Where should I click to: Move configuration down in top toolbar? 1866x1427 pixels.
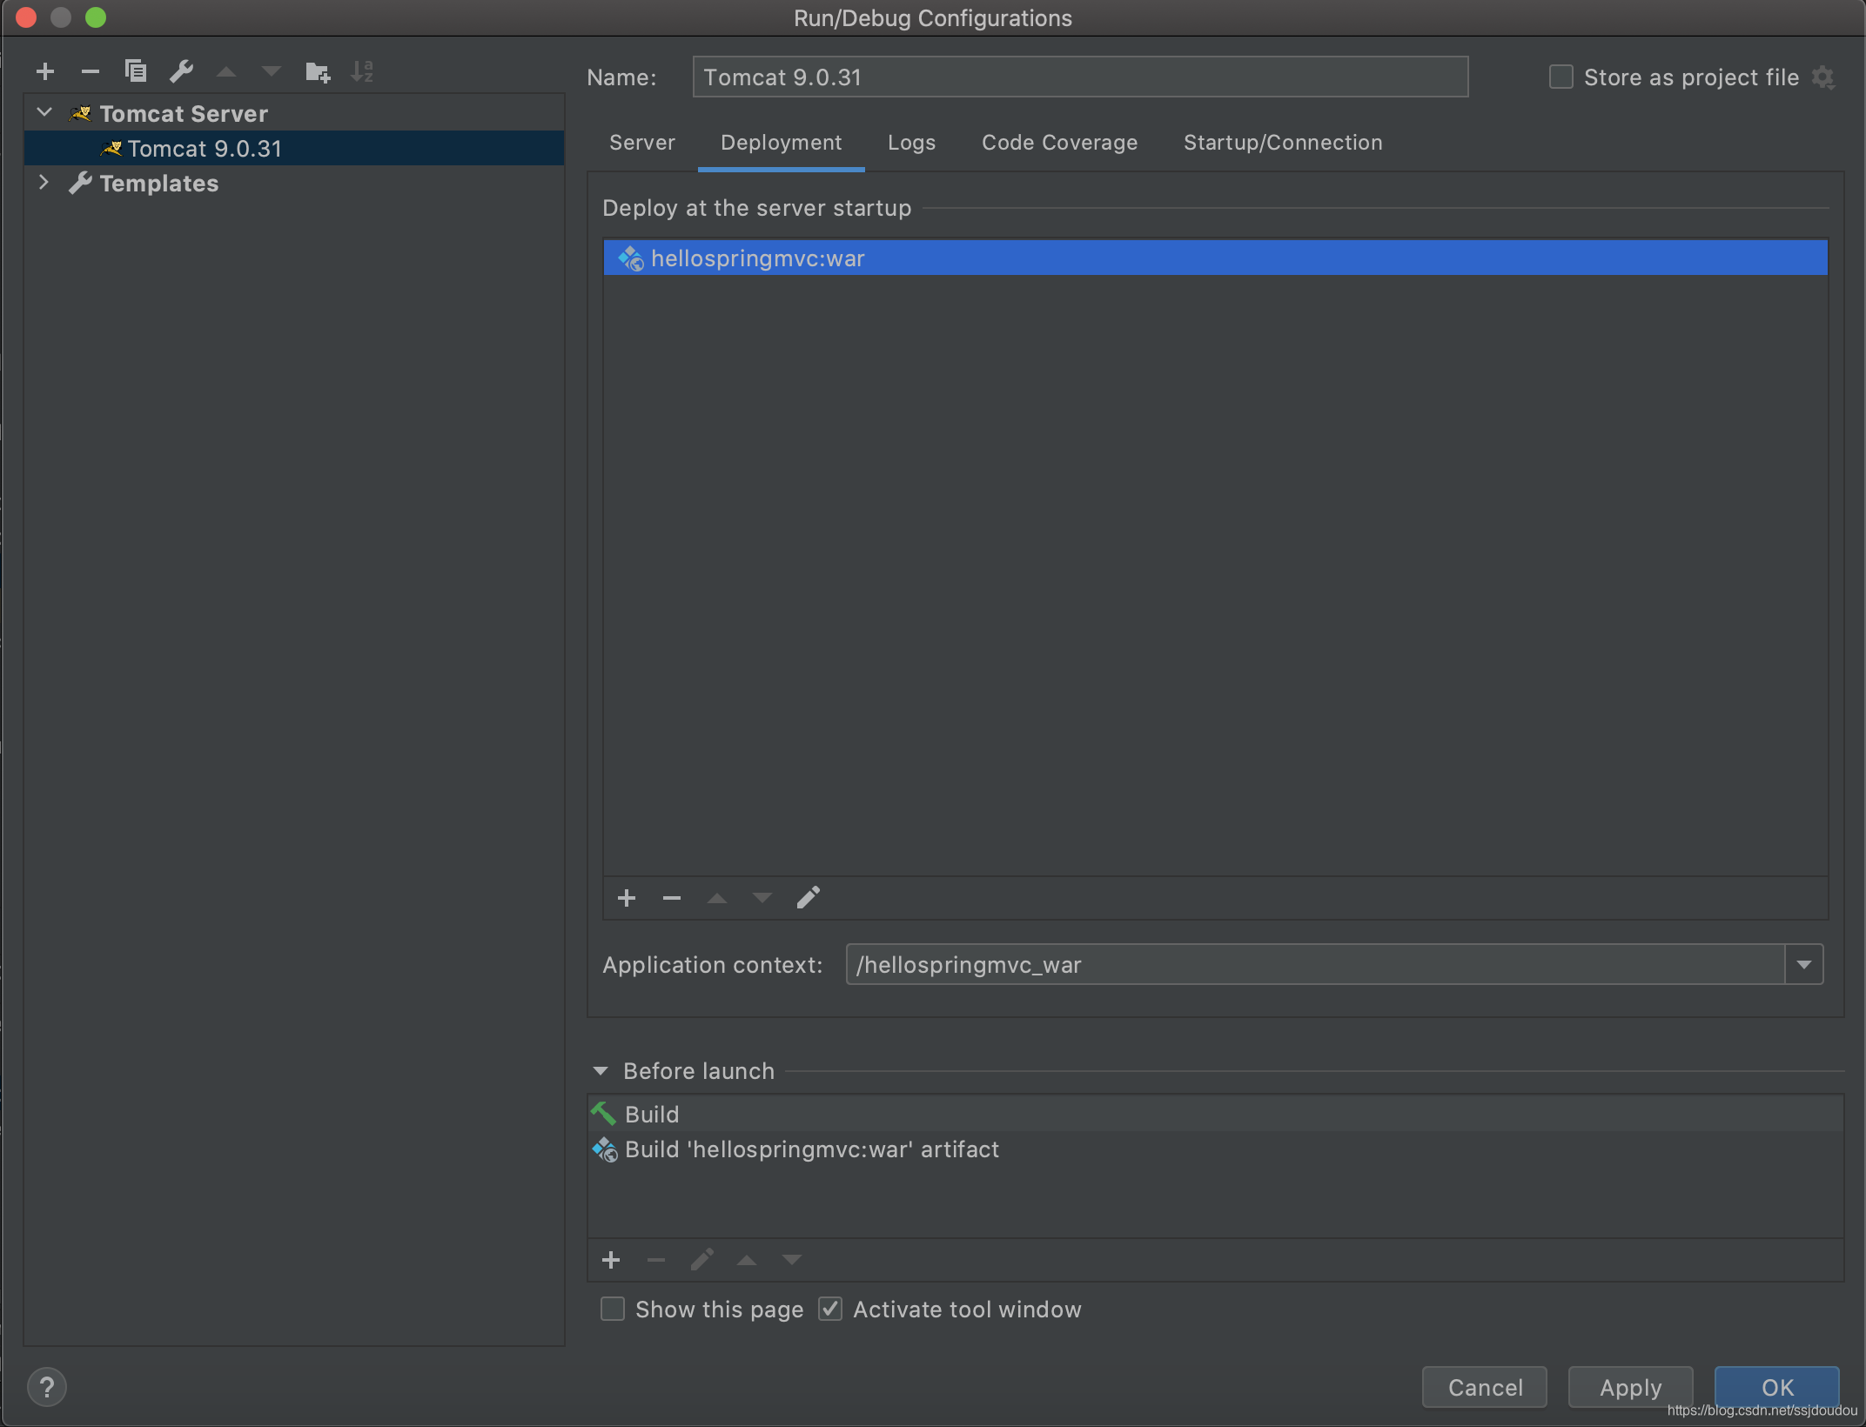[272, 71]
